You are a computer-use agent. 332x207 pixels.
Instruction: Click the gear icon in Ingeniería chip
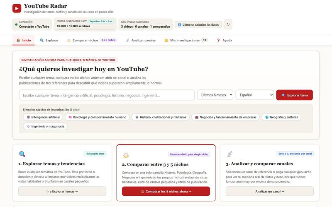(28, 127)
